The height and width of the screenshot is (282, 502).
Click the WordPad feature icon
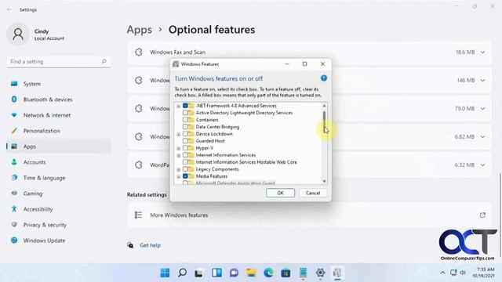(x=139, y=165)
